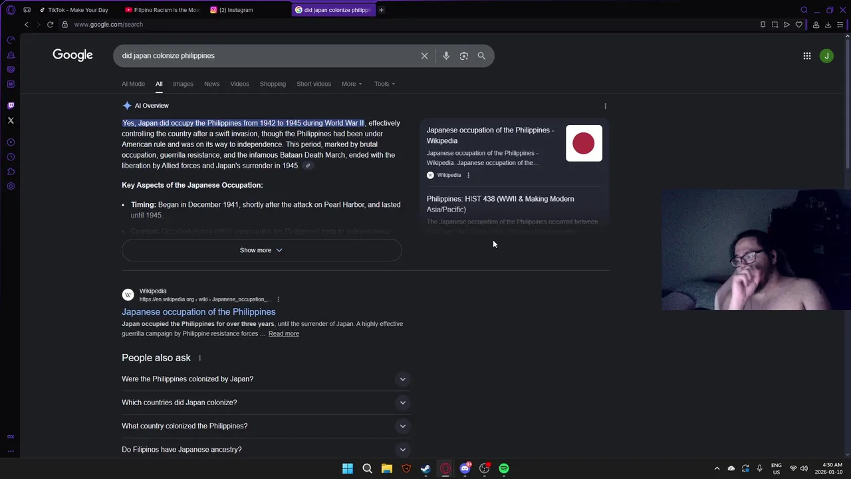Select the Videos search tab
851x479 pixels.
click(239, 84)
